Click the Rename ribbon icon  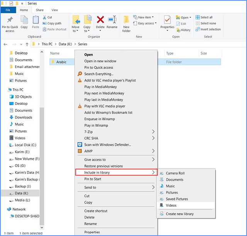(x=112, y=20)
